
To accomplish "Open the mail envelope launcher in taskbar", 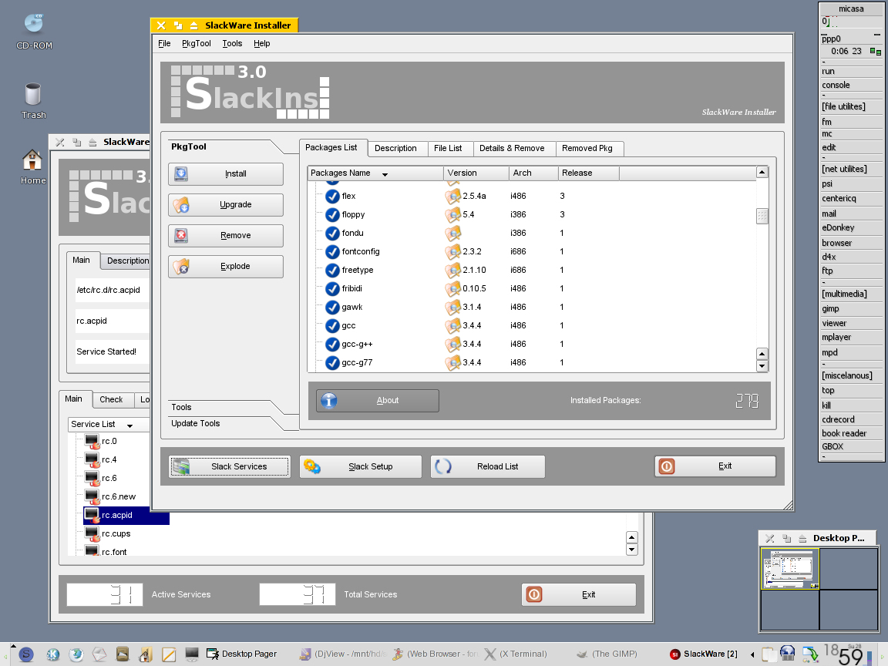I will tap(99, 654).
